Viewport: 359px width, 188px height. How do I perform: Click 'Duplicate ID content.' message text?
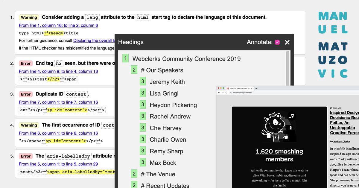click(63, 94)
